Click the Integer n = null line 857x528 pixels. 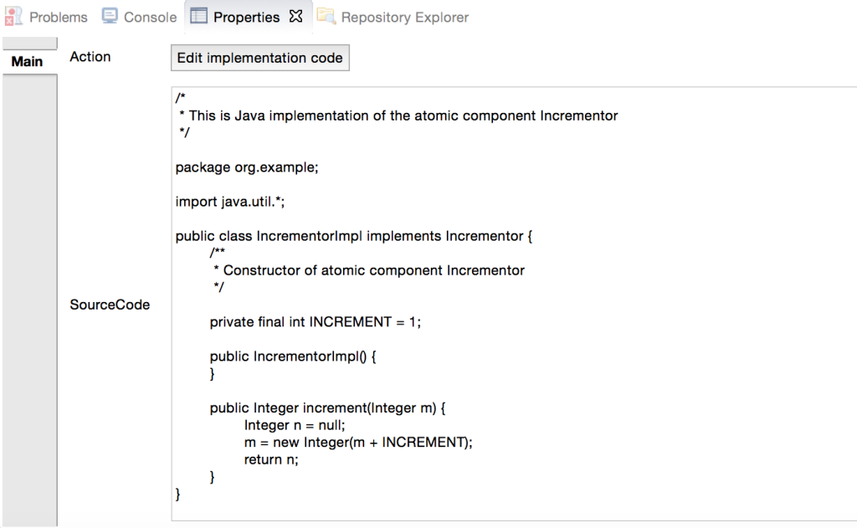pyautogui.click(x=295, y=425)
